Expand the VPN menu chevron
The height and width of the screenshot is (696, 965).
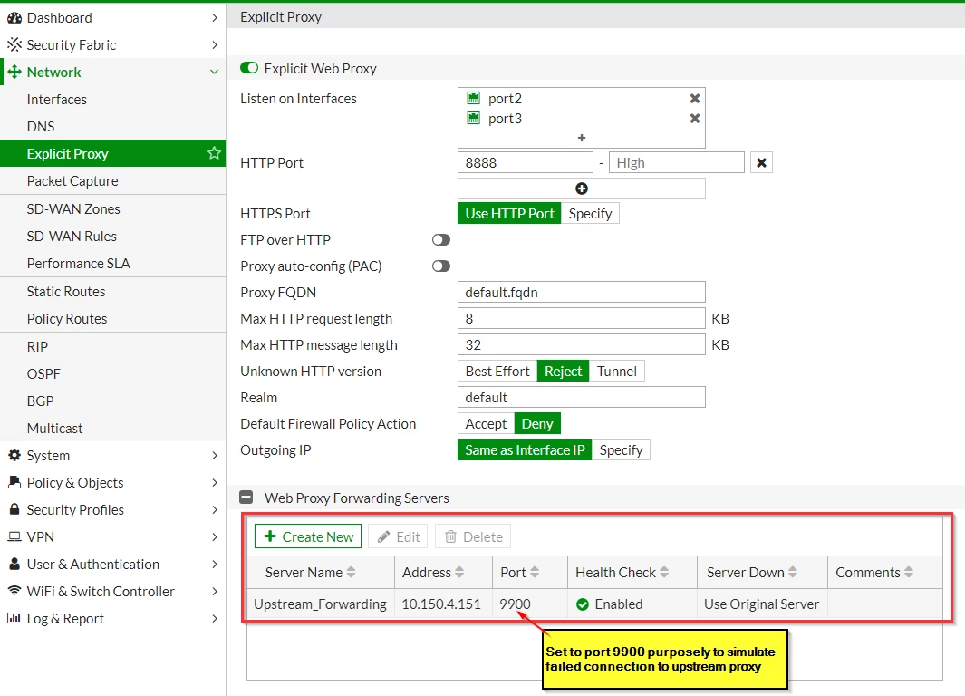click(214, 536)
